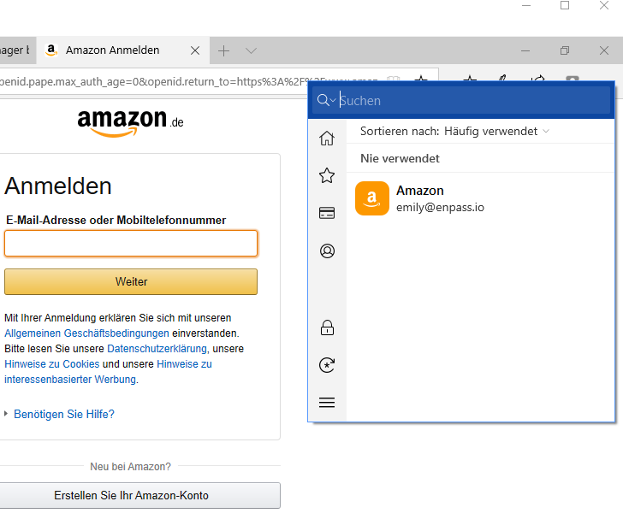
Task: Open the Enpass home view
Action: coord(326,139)
